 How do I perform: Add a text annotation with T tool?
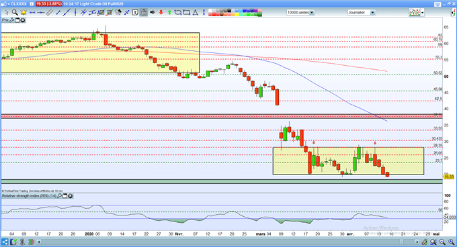point(135,12)
